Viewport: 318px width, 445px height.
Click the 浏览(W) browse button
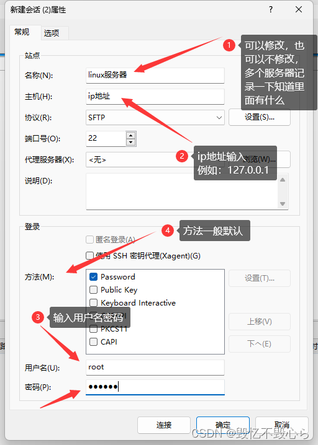(x=260, y=159)
